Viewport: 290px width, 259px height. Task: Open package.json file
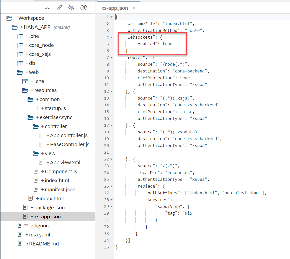click(50, 208)
